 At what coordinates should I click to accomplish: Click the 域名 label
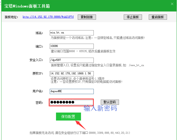tap(39, 33)
